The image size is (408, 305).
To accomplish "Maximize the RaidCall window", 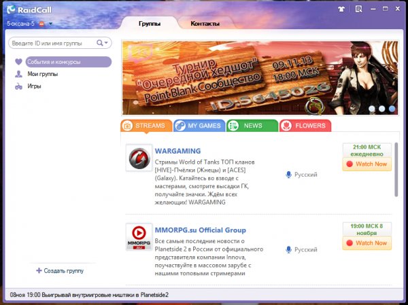I will 385,9.
